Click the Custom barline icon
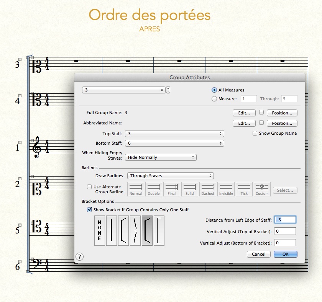The height and width of the screenshot is (302, 322). point(262,189)
